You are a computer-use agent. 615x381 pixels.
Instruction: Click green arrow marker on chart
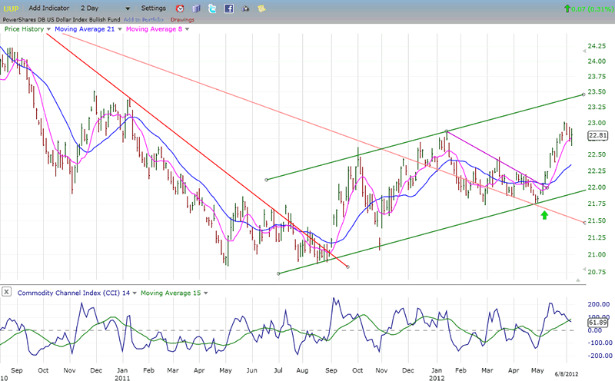544,216
